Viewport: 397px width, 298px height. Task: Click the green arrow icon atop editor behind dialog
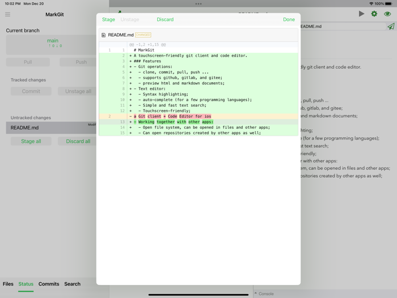[120, 11]
